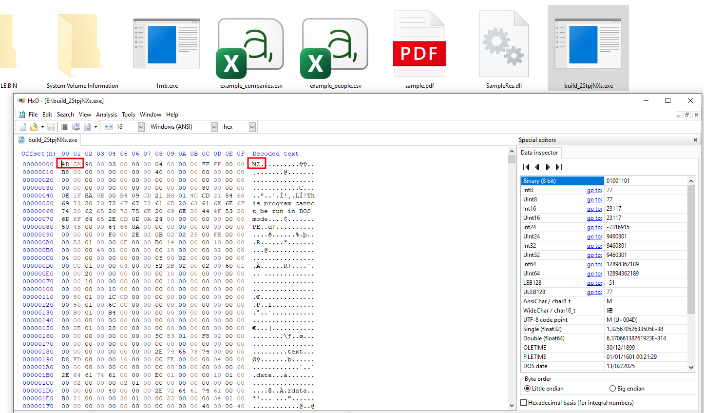Image resolution: width=704 pixels, height=413 pixels.
Task: Click the Decoded text column header
Action: point(275,154)
